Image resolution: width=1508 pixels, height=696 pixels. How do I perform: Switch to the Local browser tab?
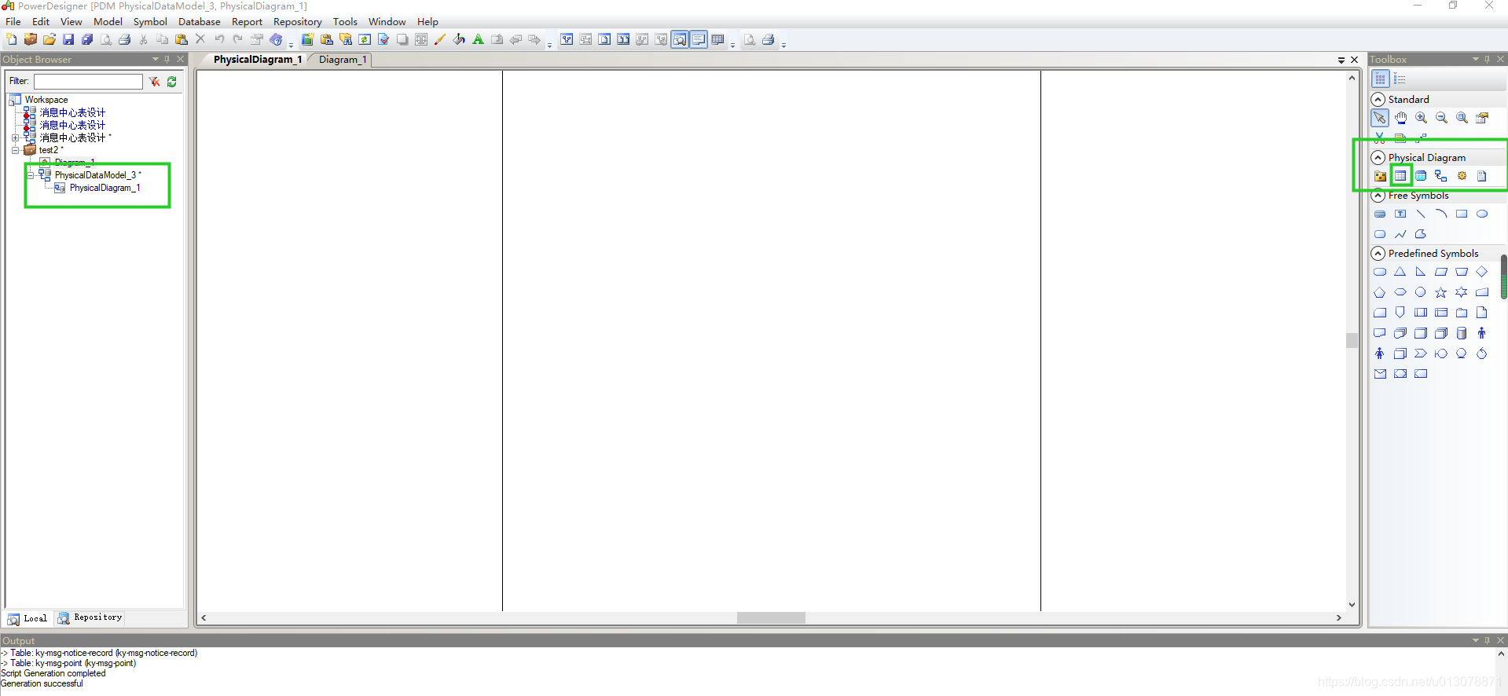coord(28,618)
